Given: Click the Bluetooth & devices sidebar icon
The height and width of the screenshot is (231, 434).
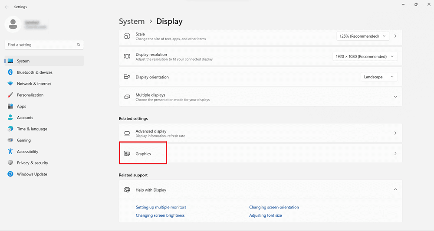Looking at the screenshot, I should [10, 72].
